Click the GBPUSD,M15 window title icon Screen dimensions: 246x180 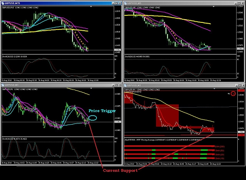coord(2,3)
